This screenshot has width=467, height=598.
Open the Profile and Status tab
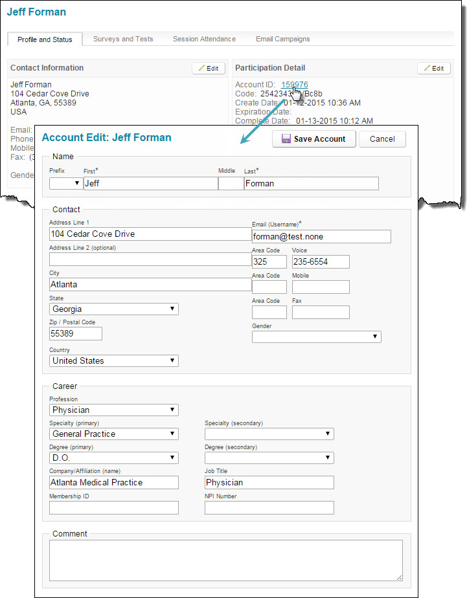point(45,39)
